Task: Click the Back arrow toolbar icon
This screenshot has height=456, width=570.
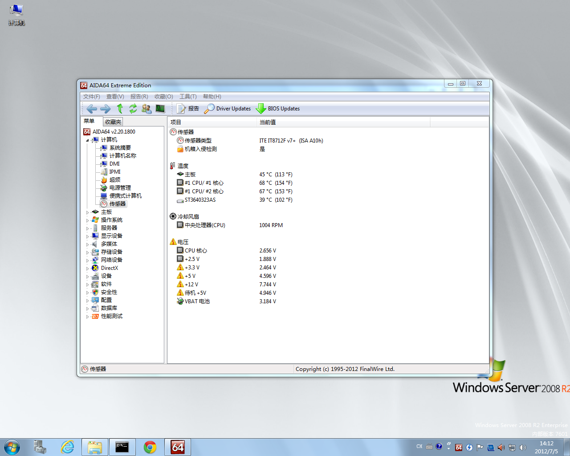Action: 92,109
